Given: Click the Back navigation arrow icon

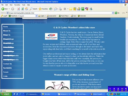Looking at the screenshot, I should point(3,9).
